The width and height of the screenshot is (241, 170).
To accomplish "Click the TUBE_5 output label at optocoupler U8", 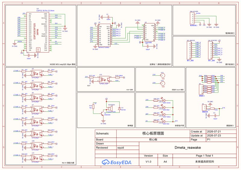I will (x=51, y=123).
